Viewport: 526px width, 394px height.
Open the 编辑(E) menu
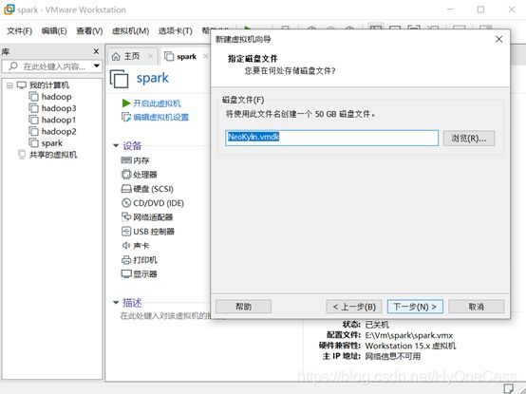point(54,30)
